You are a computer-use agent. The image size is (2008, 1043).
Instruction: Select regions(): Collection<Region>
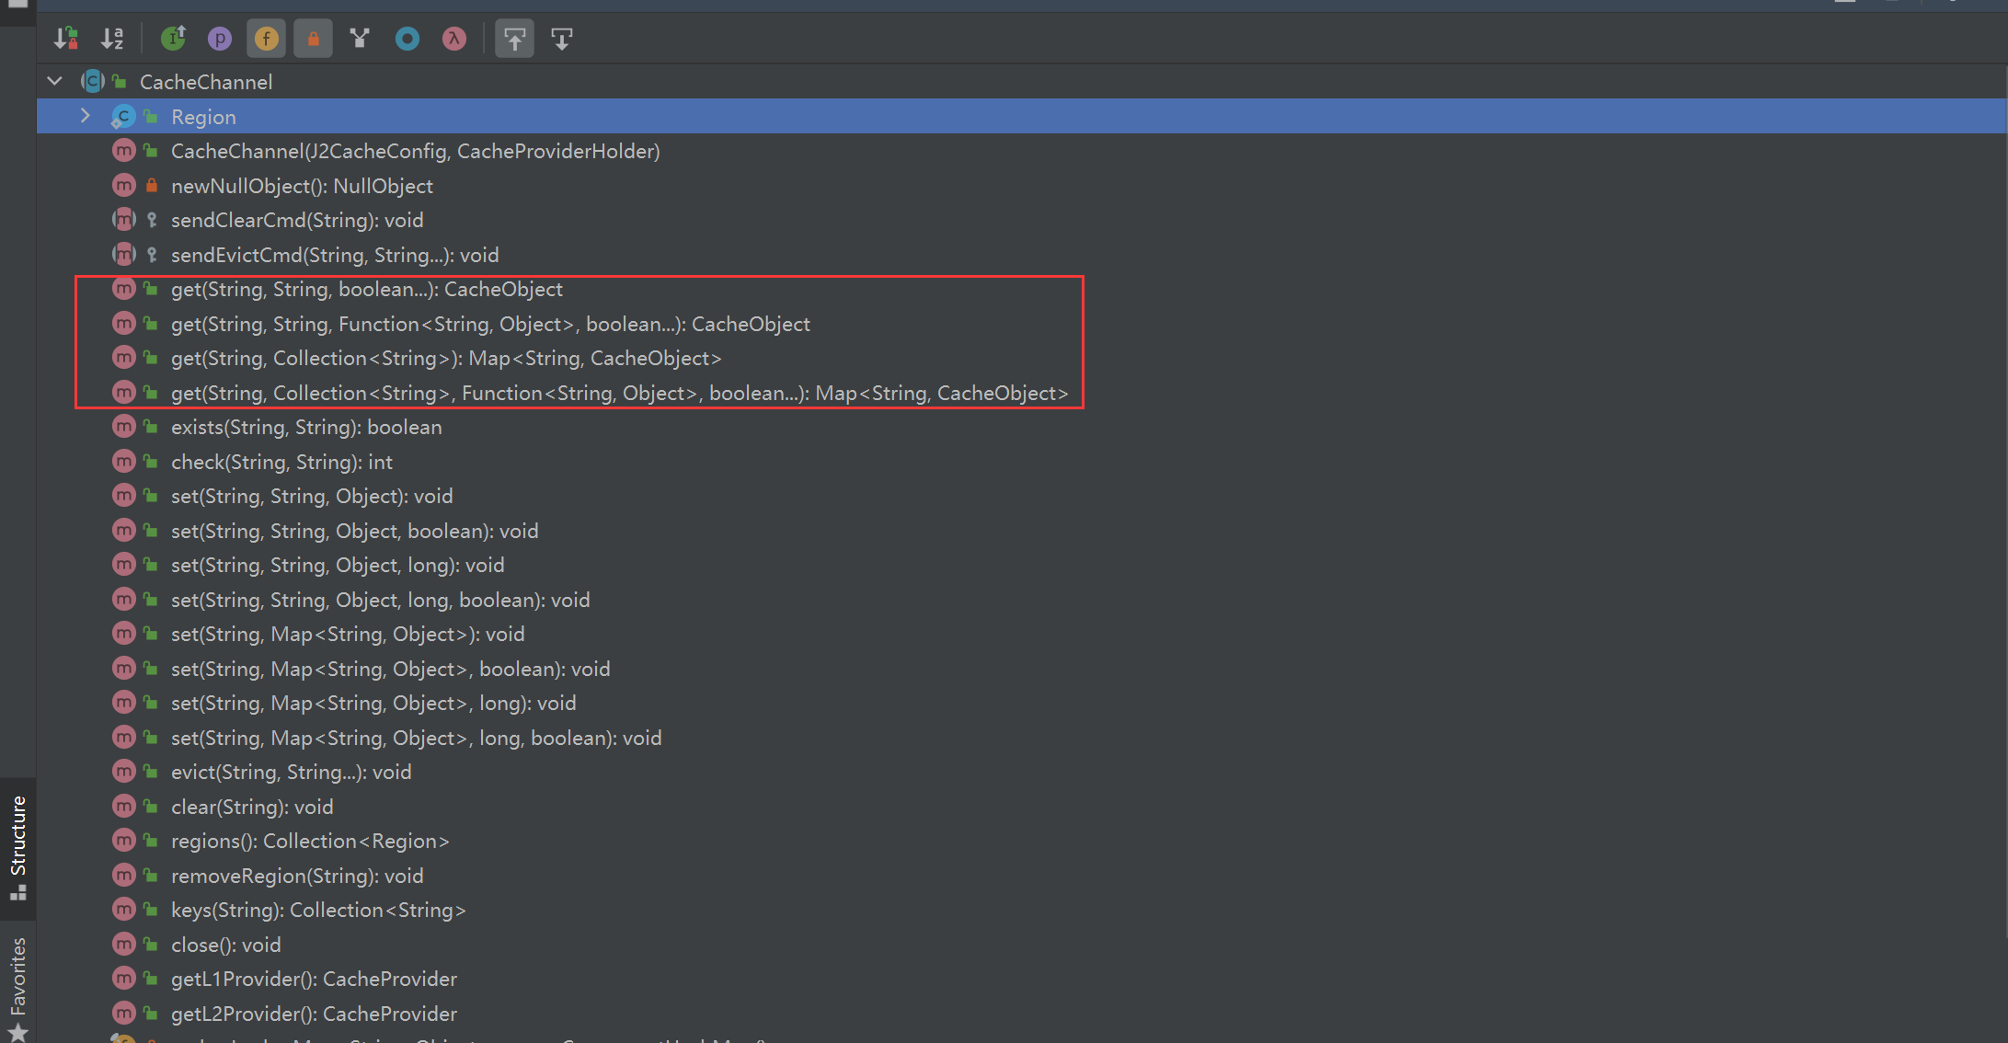tap(310, 841)
